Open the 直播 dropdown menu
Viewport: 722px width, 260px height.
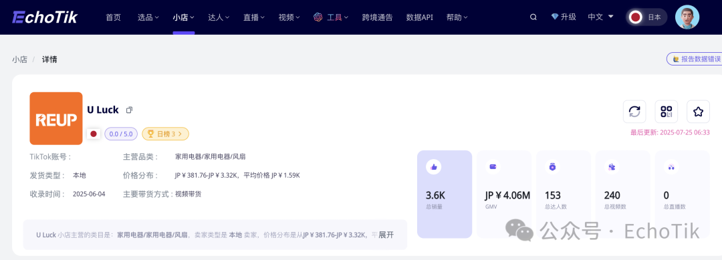[x=254, y=17]
